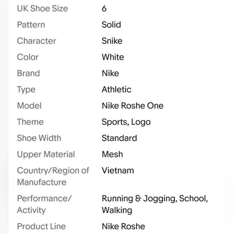Click the manufacture country Vietnam
The width and height of the screenshot is (234, 234).
click(118, 170)
